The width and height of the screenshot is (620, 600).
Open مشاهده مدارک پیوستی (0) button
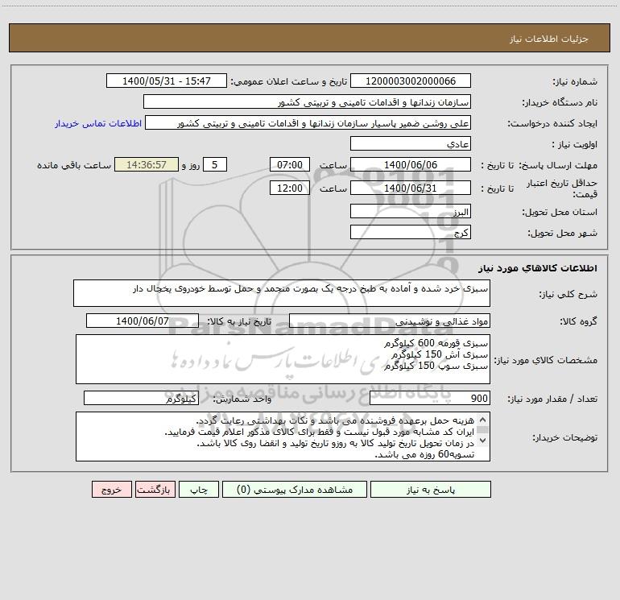click(x=295, y=490)
